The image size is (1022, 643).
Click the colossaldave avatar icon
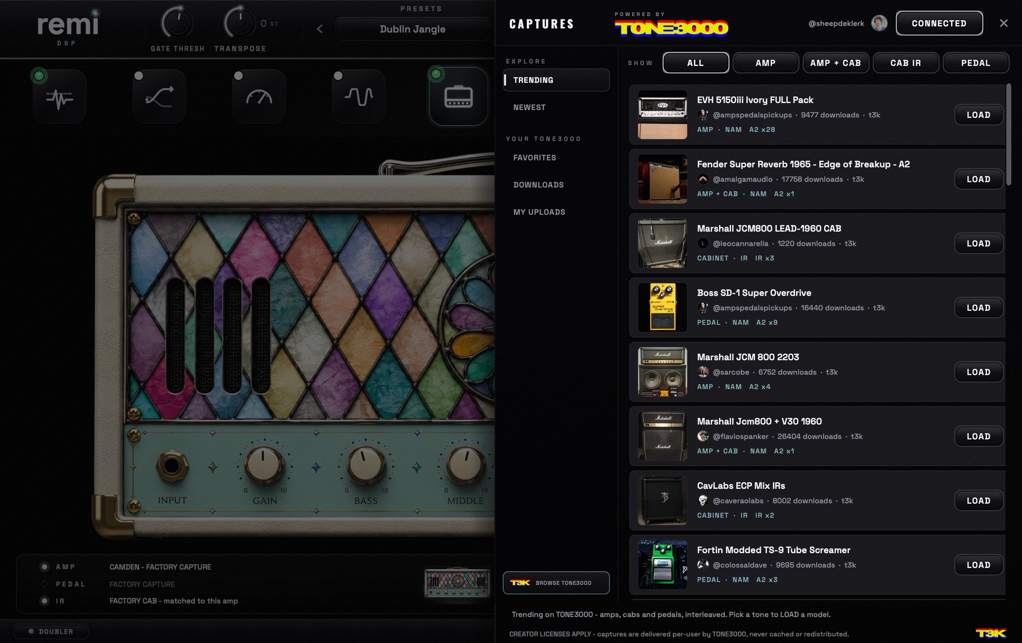click(703, 565)
